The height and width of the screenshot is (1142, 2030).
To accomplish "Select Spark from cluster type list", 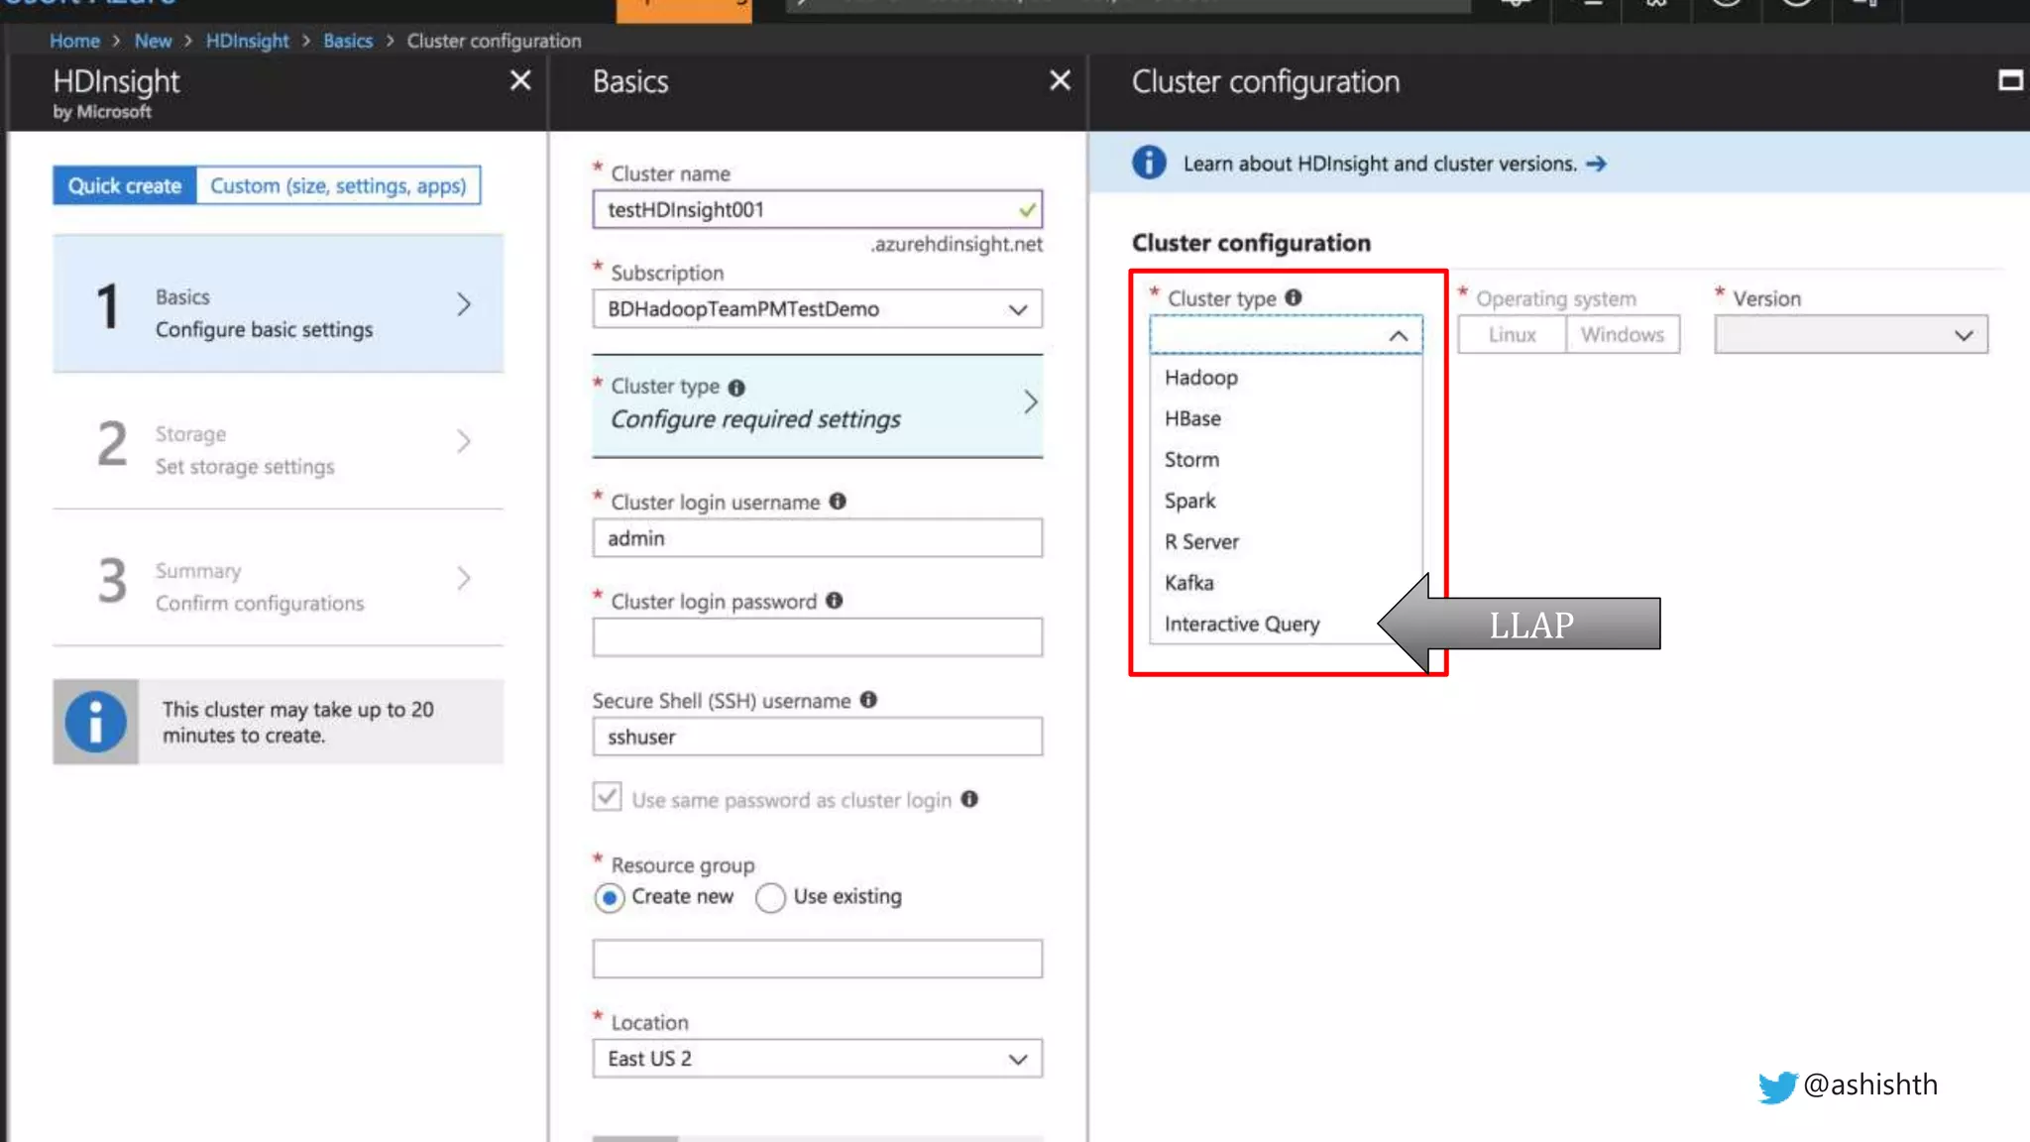I will pyautogui.click(x=1189, y=501).
